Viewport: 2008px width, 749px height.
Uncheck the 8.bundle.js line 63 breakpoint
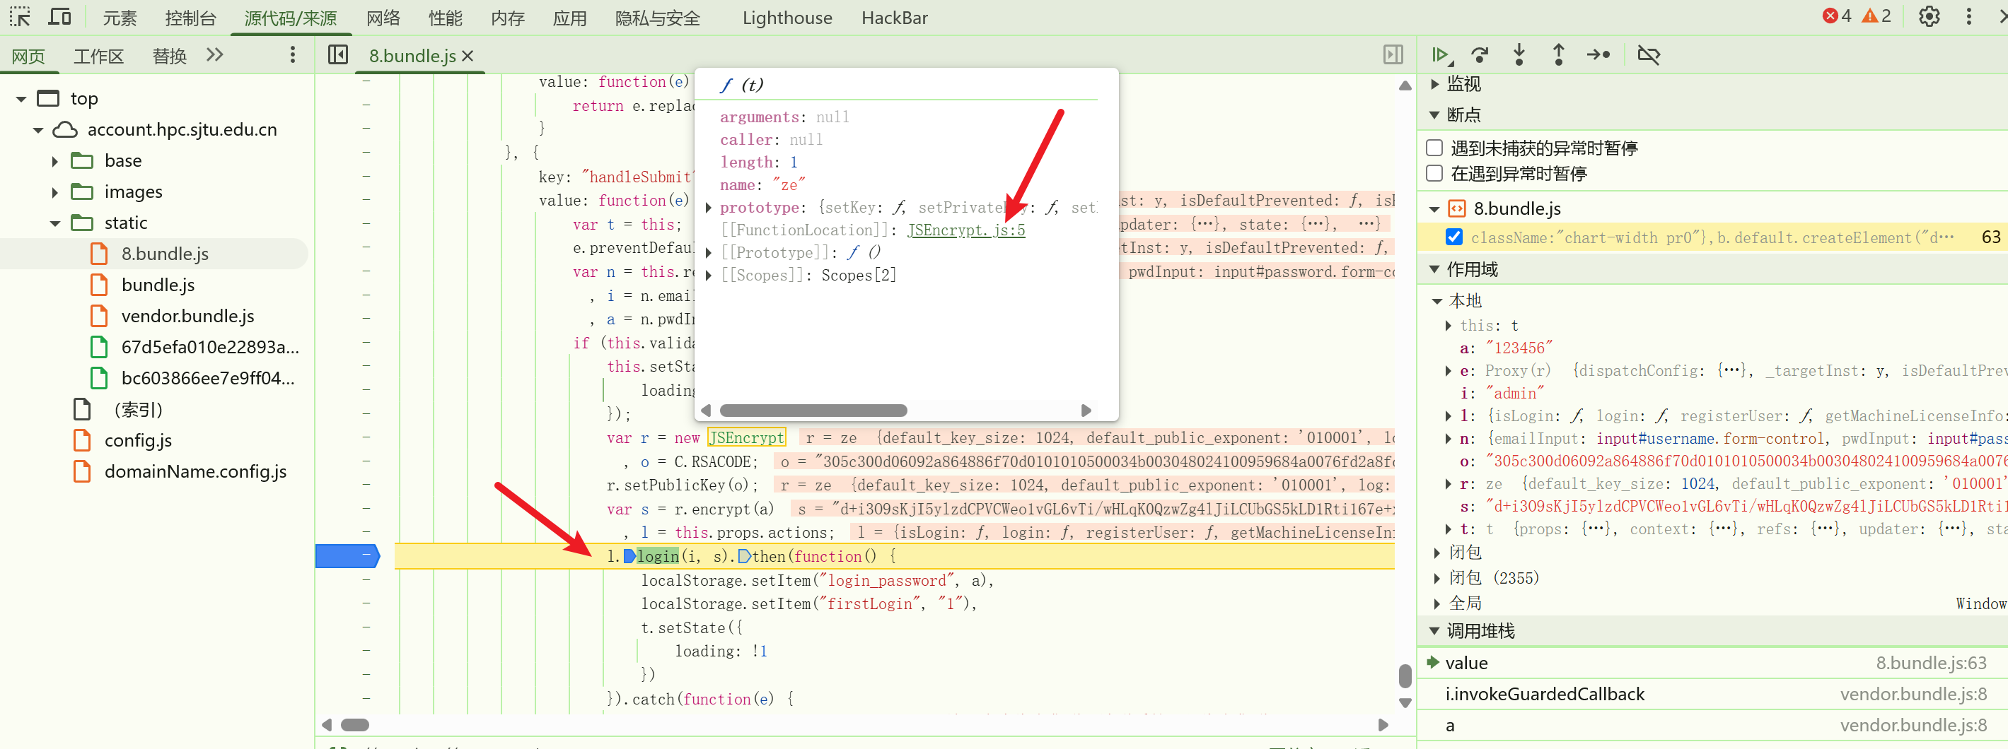coord(1453,237)
